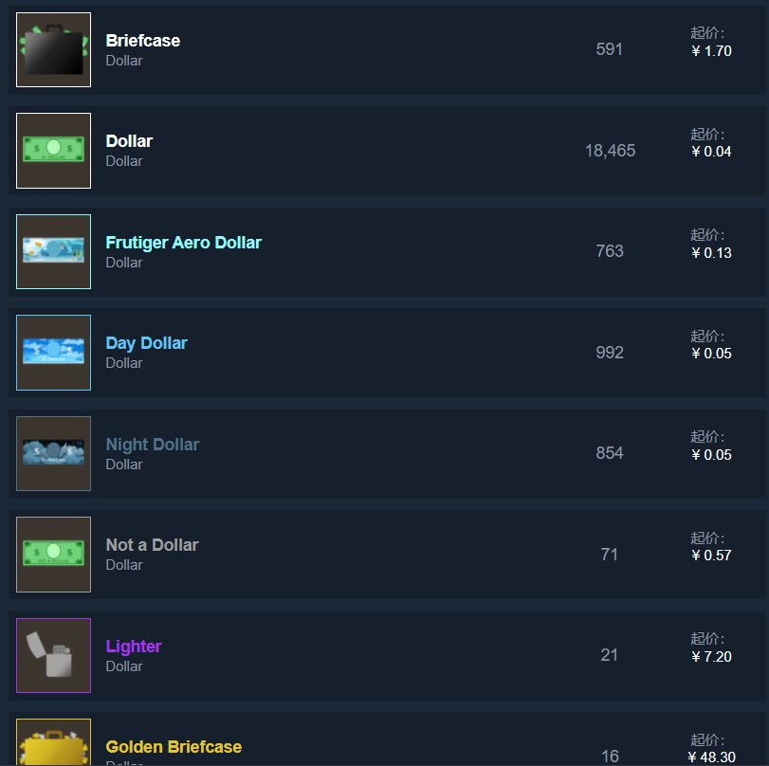Click the Frutiger Aero Dollar quantity 763

click(610, 251)
